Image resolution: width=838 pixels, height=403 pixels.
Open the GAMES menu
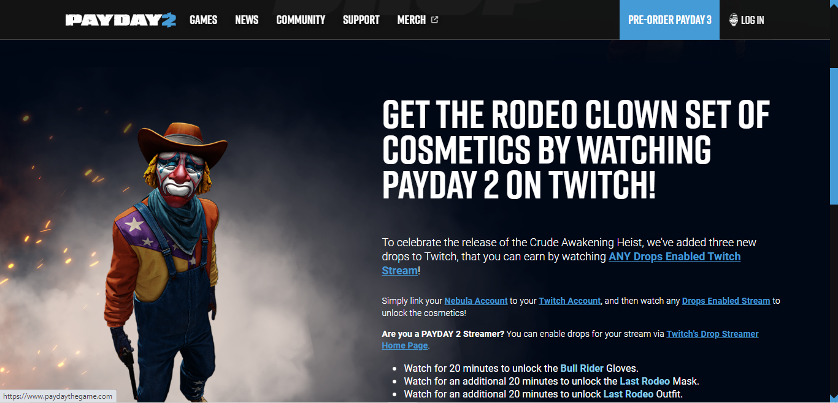(x=203, y=20)
